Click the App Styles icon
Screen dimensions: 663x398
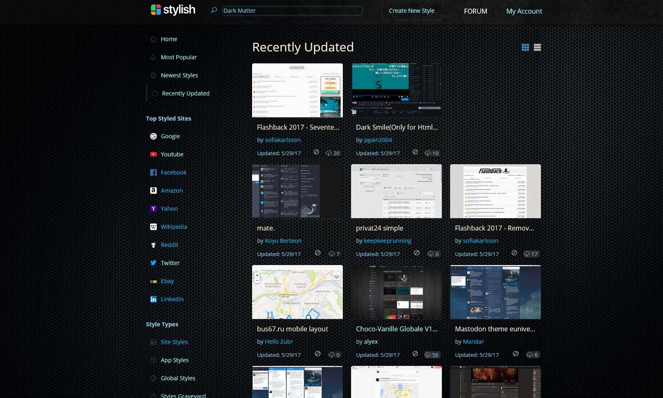coord(153,360)
